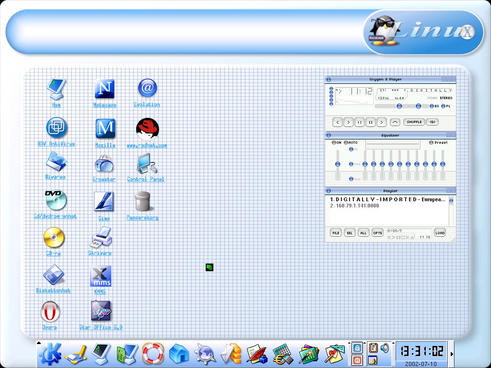Image resolution: width=491 pixels, height=368 pixels.
Task: Open the equaliser Preset menu
Action: (x=438, y=143)
